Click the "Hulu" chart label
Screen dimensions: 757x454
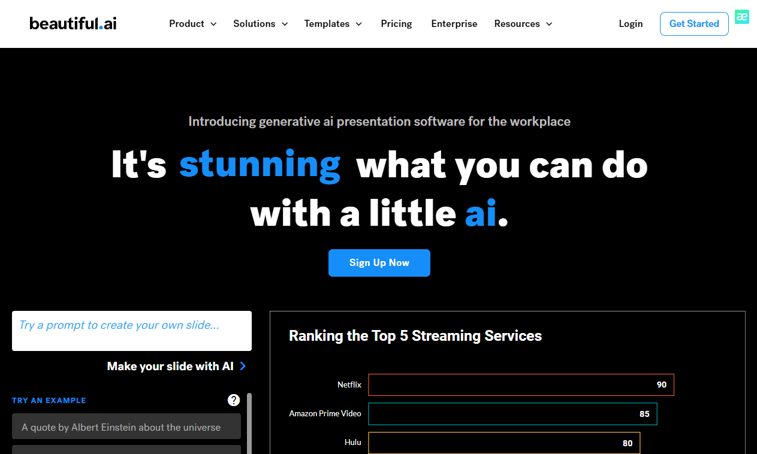point(353,443)
